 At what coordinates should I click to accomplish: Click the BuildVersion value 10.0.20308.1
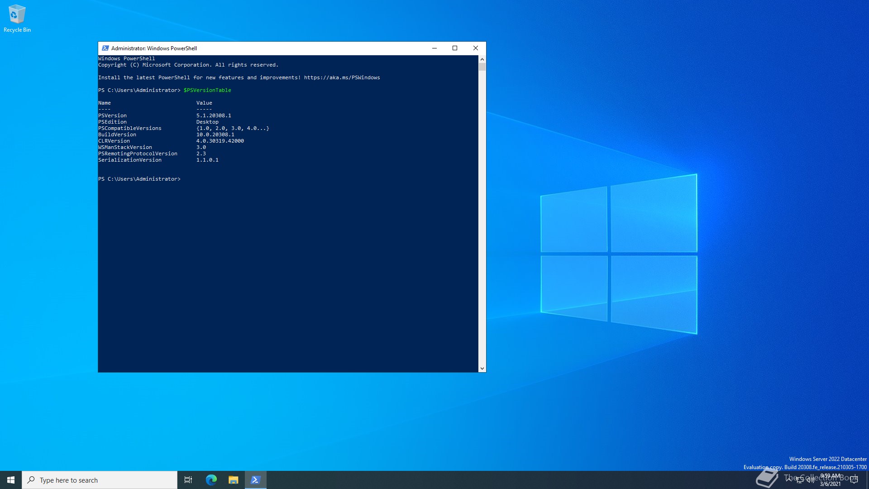(215, 134)
